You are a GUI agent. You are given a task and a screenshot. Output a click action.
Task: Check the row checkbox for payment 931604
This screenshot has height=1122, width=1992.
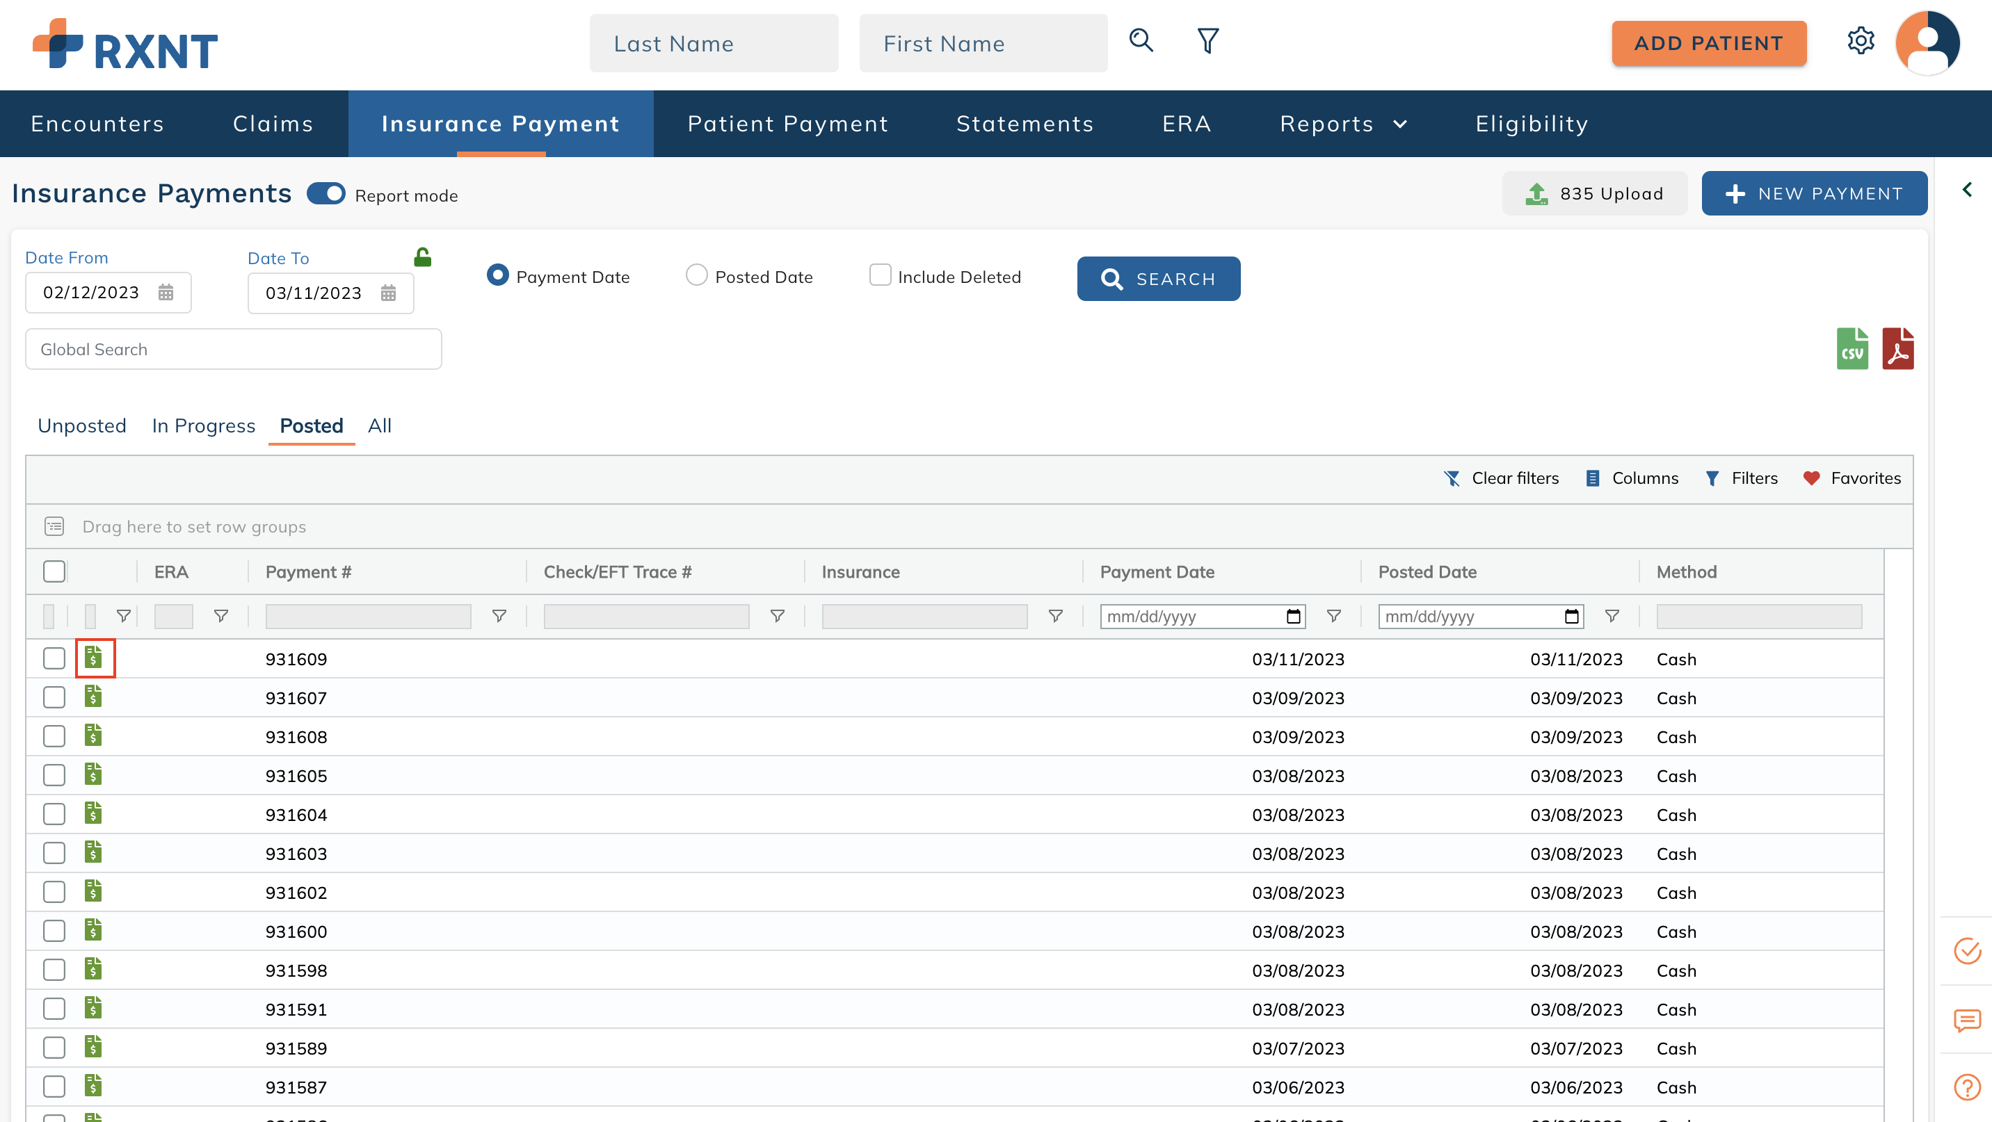pyautogui.click(x=54, y=813)
